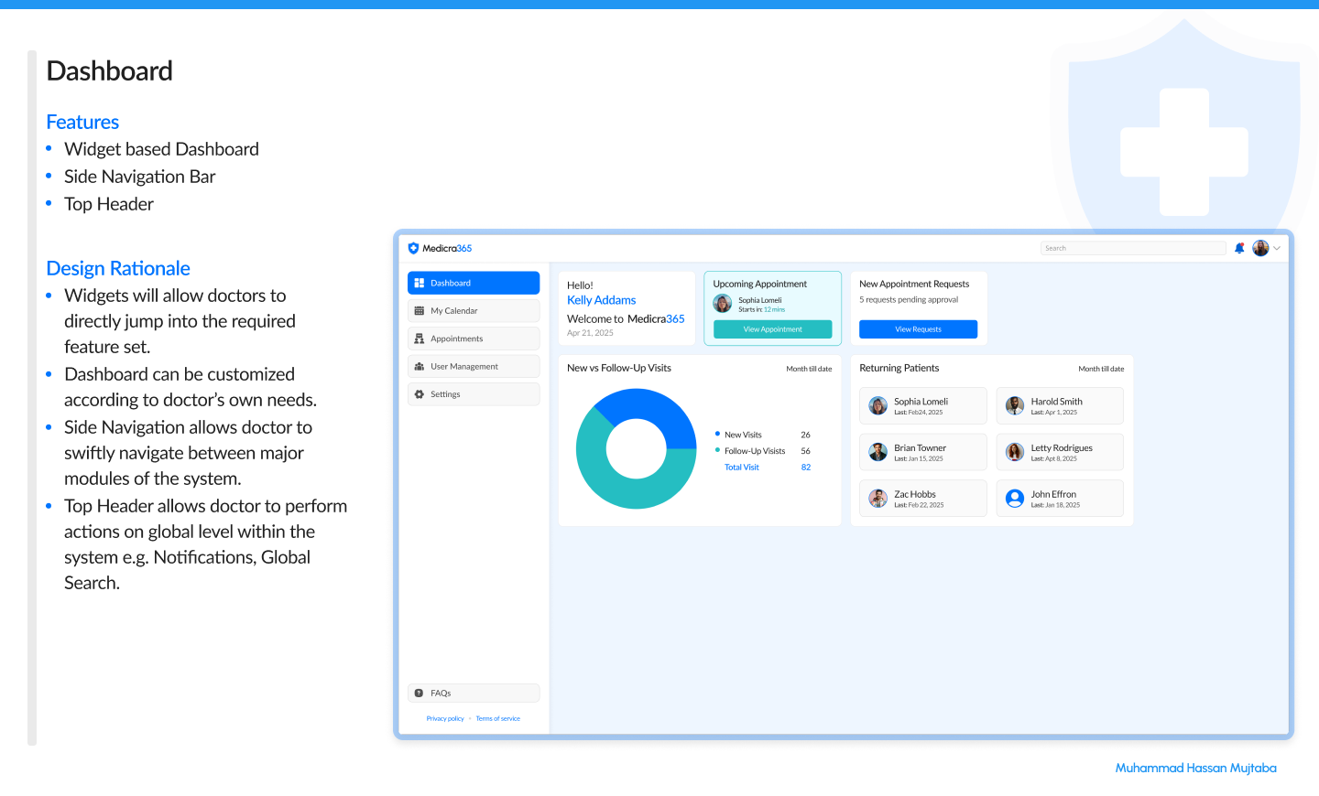Open the Privacy policy link
This screenshot has height=796, width=1319.
[x=445, y=718]
